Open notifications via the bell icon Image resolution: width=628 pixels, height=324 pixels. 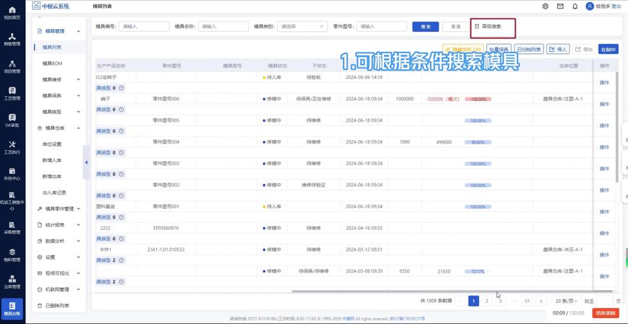pyautogui.click(x=575, y=6)
